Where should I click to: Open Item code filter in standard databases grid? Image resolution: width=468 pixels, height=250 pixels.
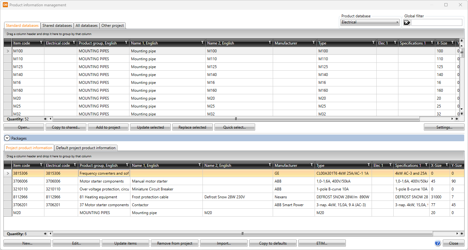(41, 43)
